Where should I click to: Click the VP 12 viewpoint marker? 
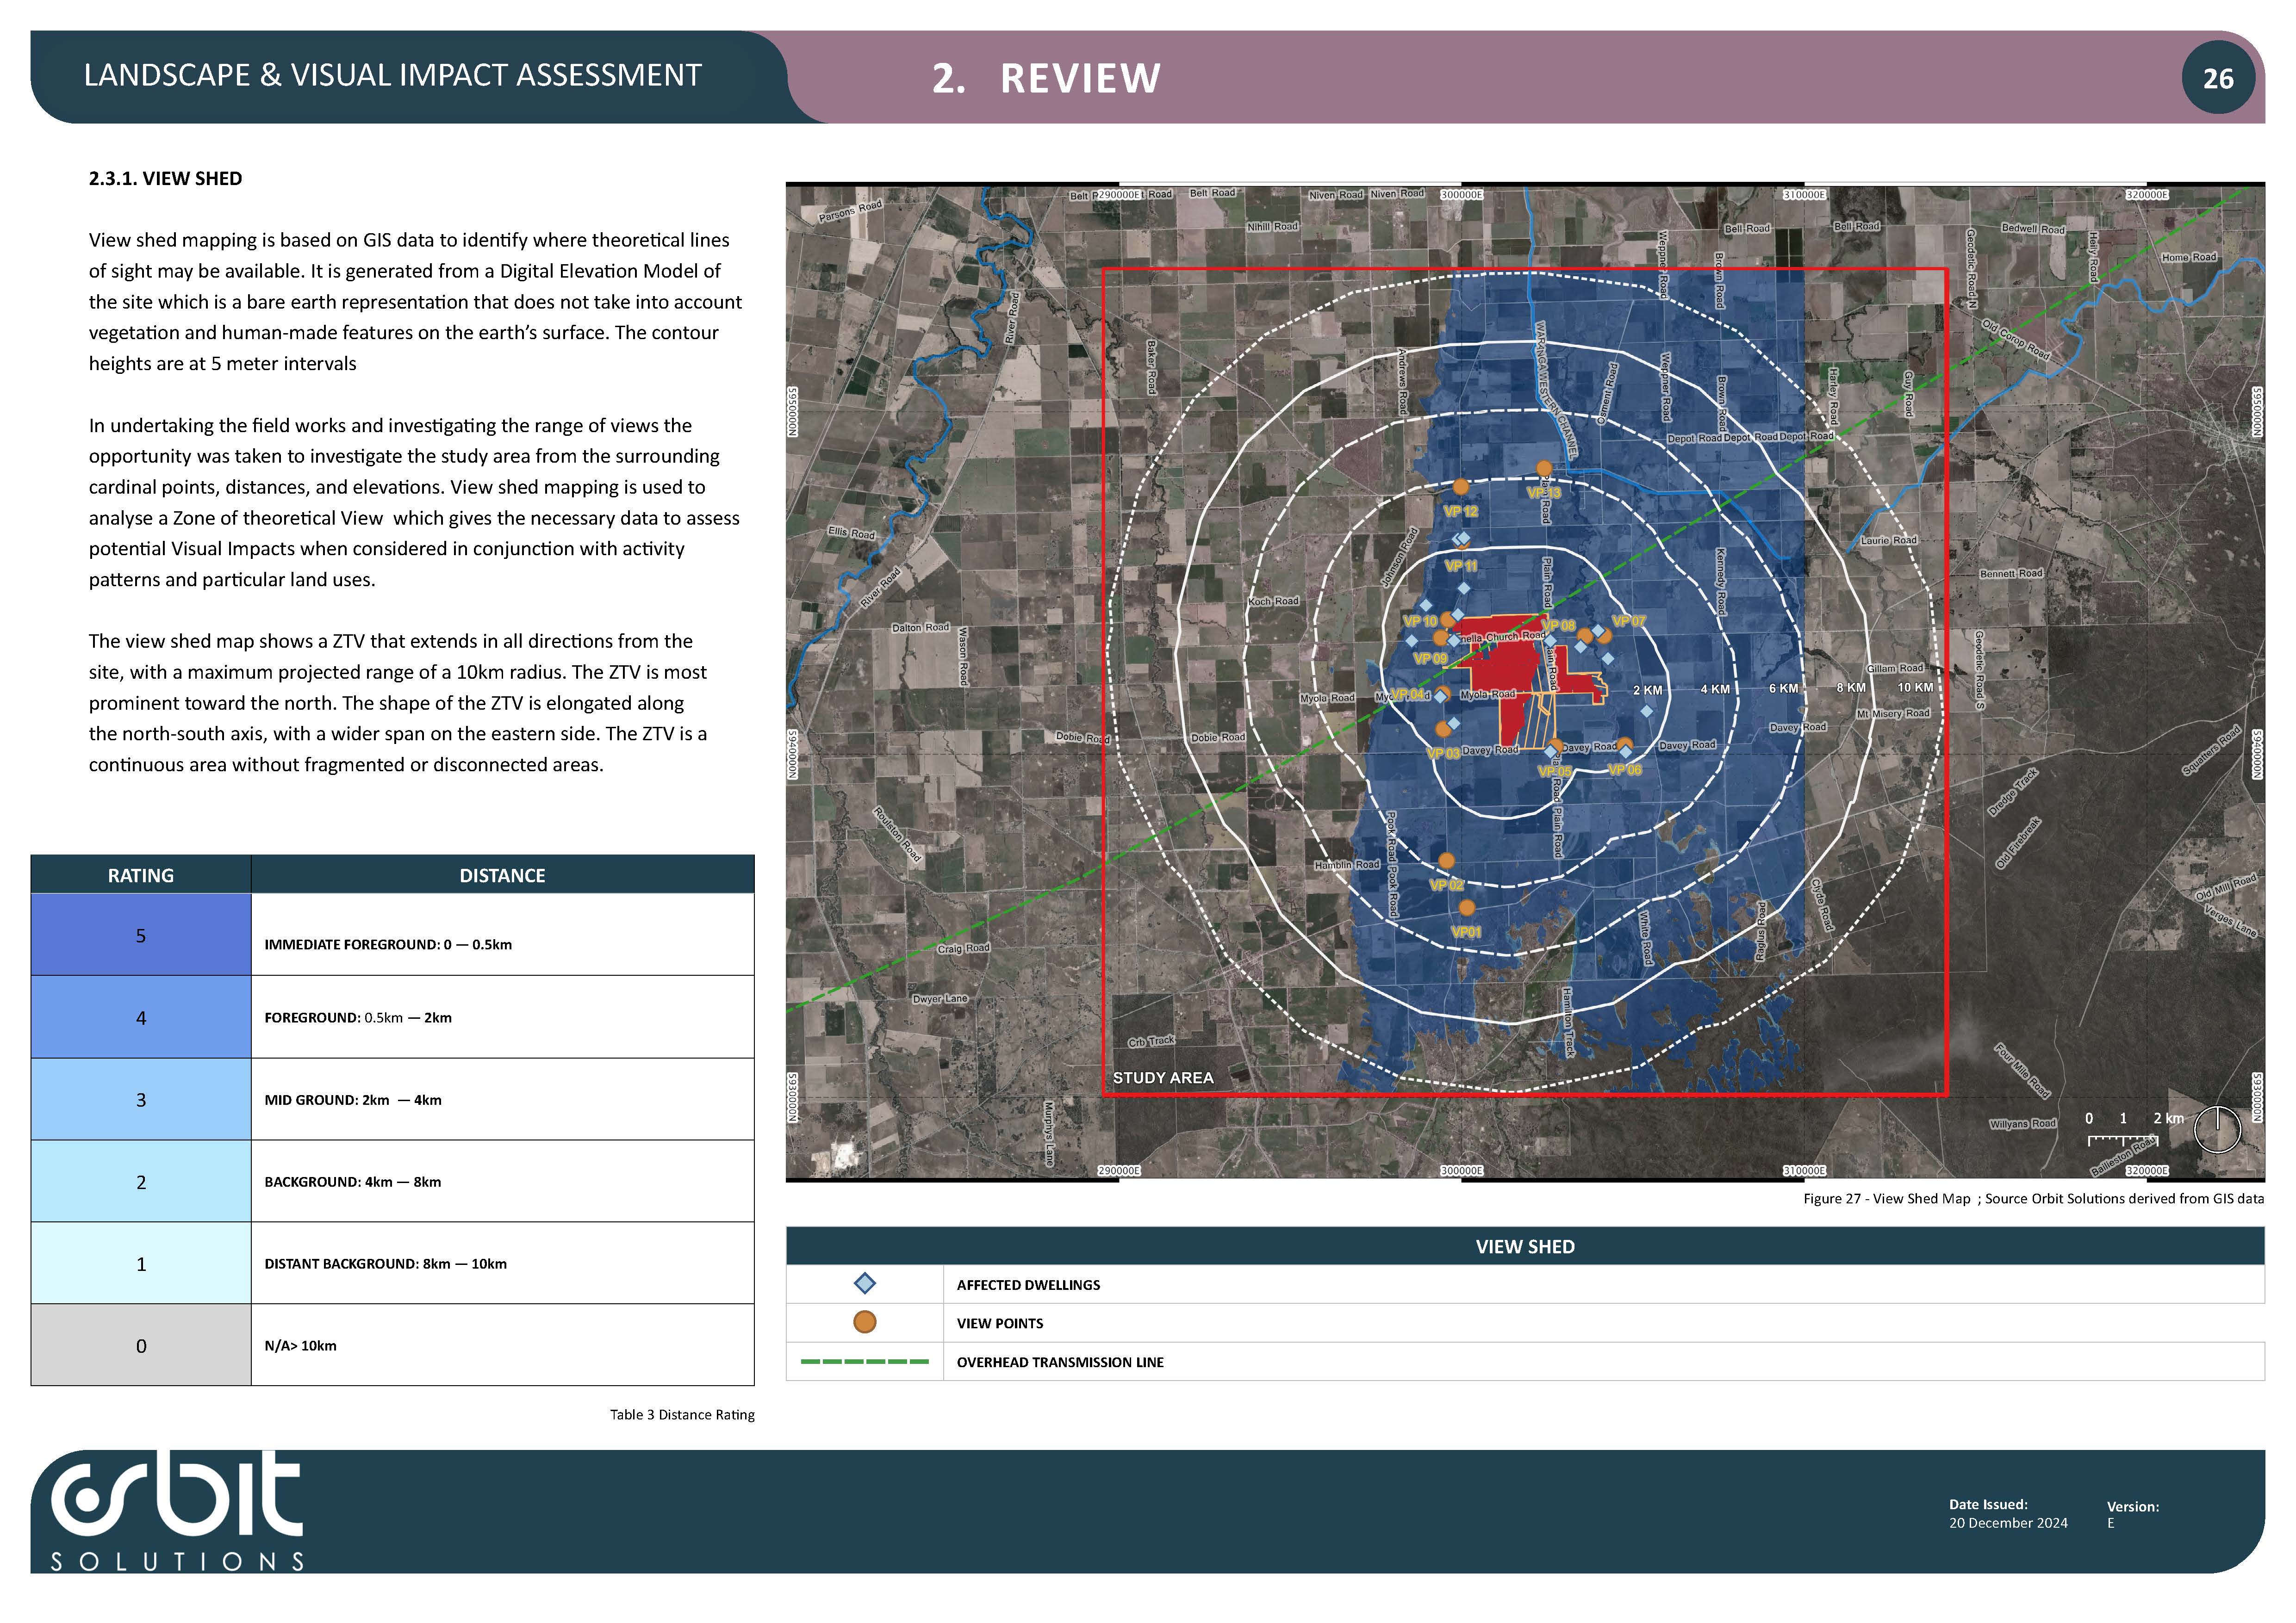[1460, 487]
